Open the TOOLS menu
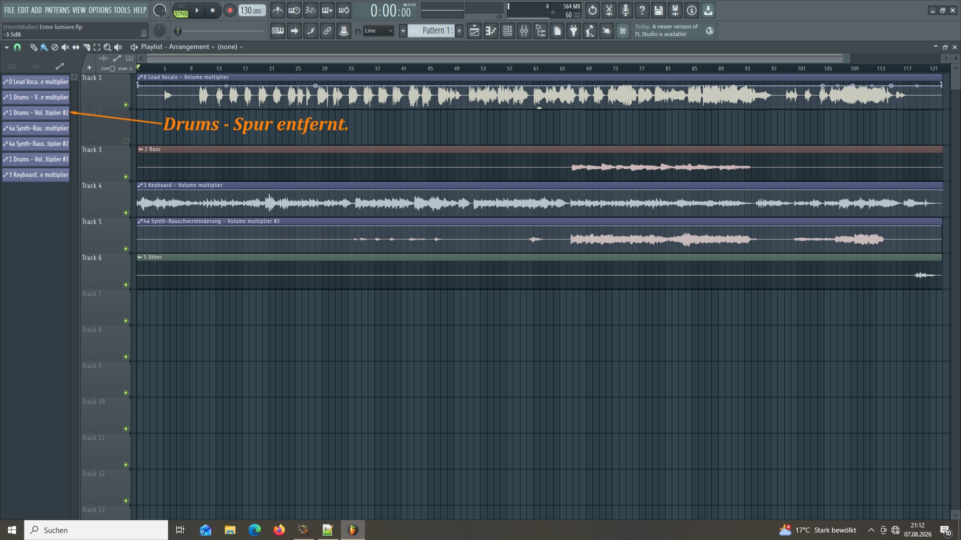961x540 pixels. (122, 10)
